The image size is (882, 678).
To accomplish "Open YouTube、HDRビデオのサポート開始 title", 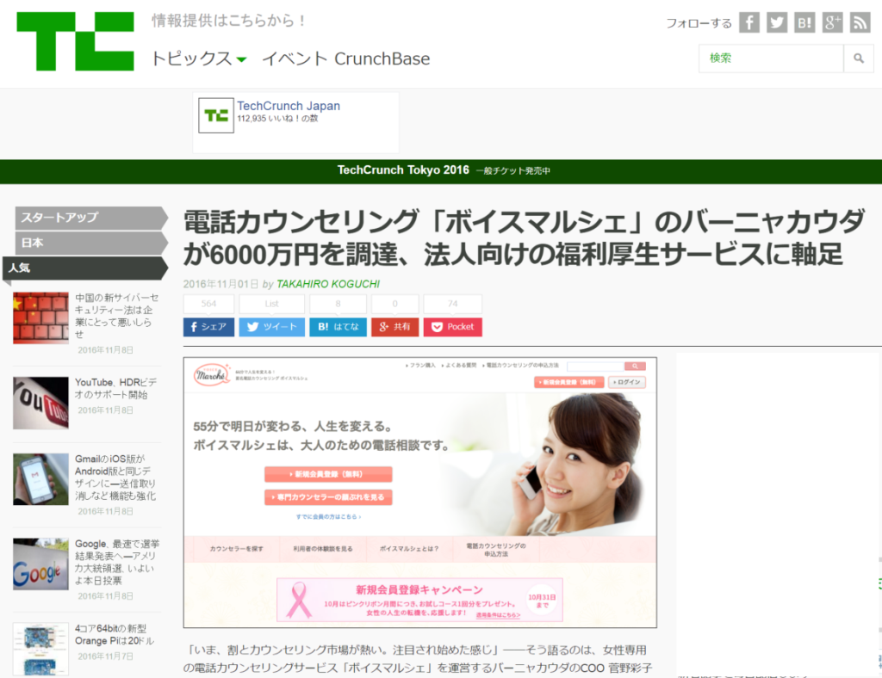I will point(116,388).
